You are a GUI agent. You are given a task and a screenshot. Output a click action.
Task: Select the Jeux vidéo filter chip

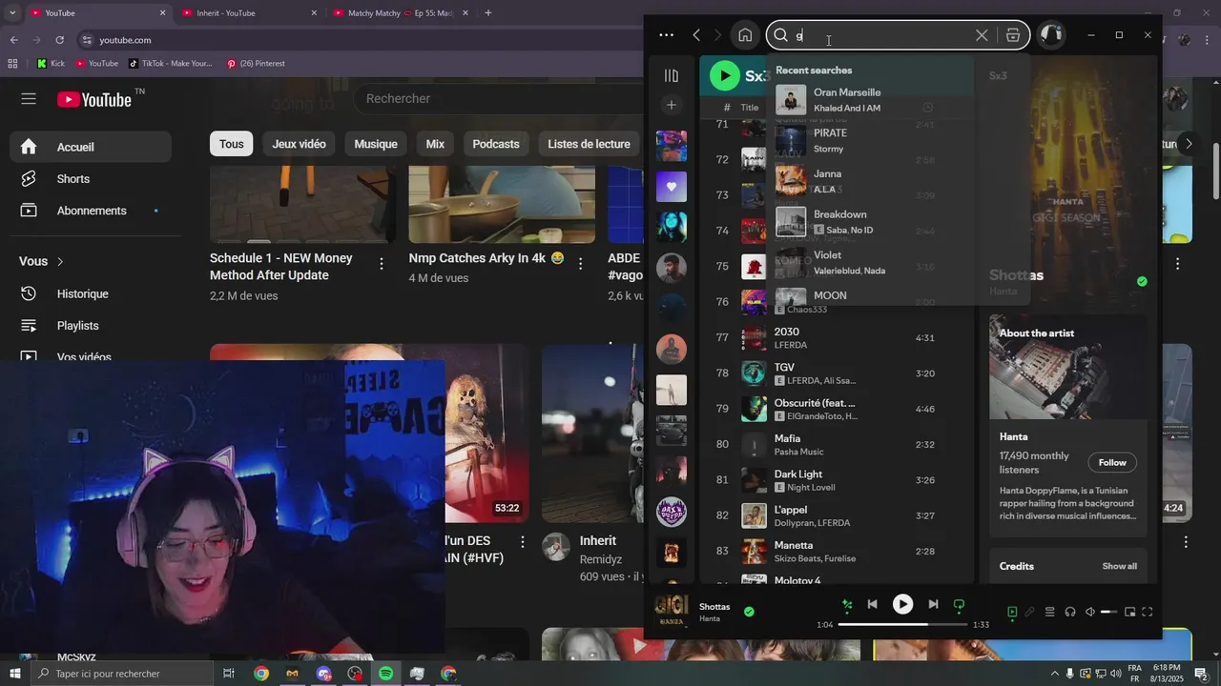click(299, 144)
